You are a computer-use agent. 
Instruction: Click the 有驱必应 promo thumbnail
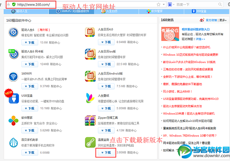170,34
